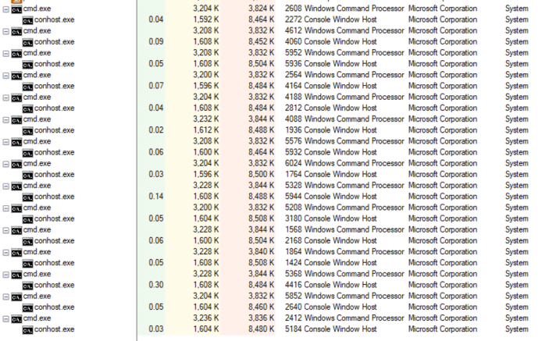Collapse the cmd.exe node with PID 4612
The height and width of the screenshot is (341, 538).
coord(7,30)
